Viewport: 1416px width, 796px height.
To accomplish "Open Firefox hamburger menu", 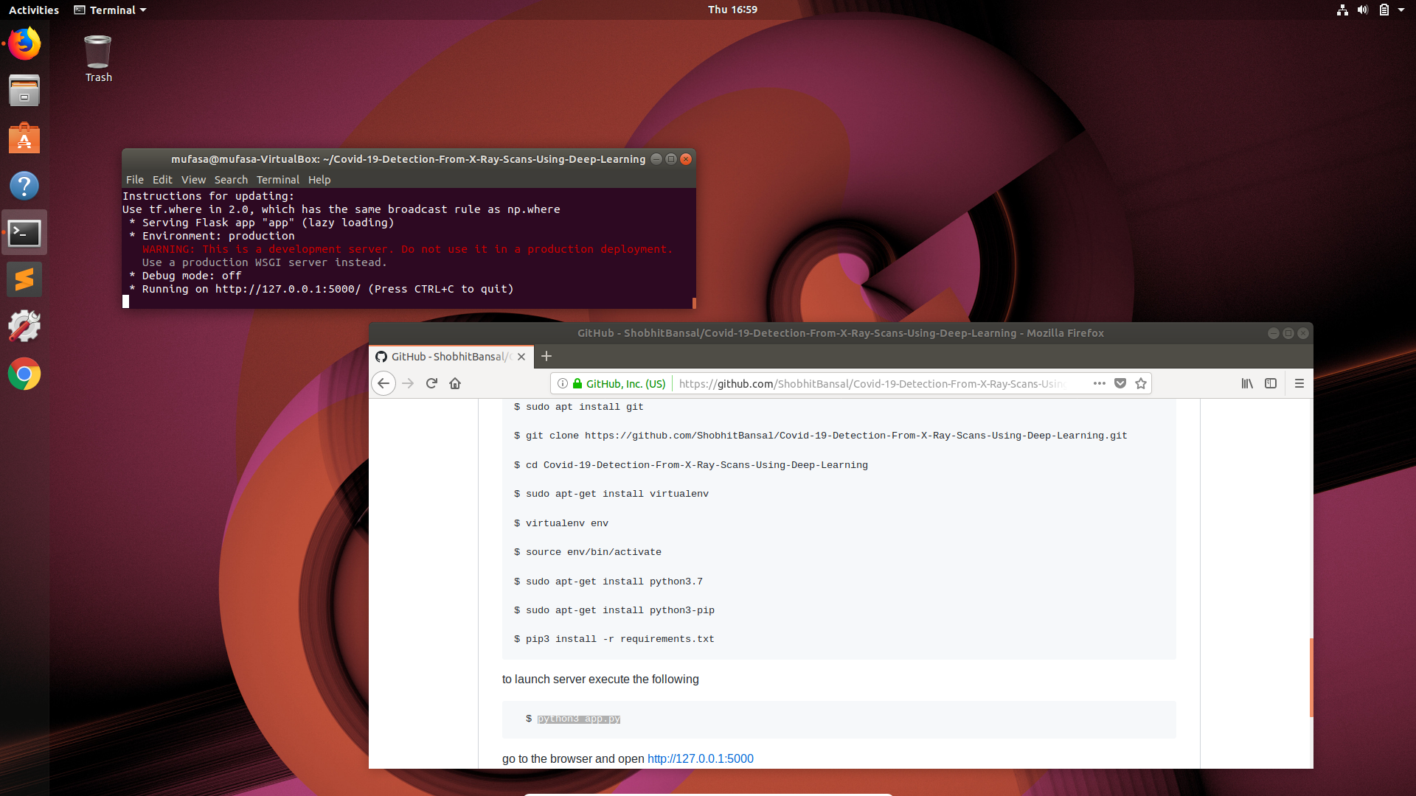I will pyautogui.click(x=1299, y=383).
